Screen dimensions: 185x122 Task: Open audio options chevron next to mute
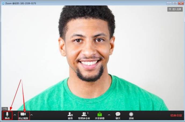point(15,115)
